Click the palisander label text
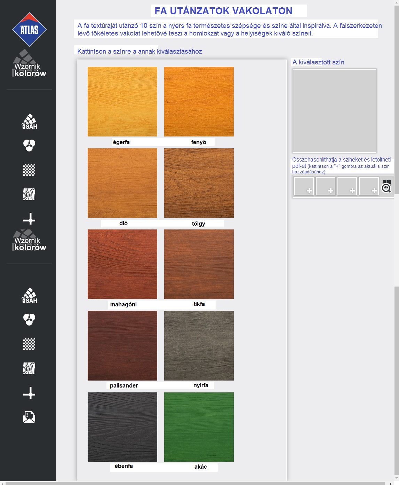This screenshot has height=485, width=399. (124, 385)
